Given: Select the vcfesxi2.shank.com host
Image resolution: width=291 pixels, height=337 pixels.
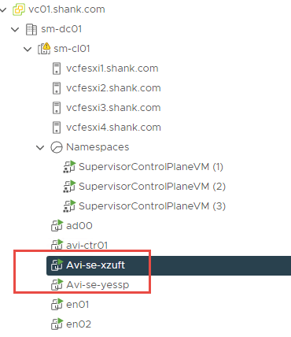Looking at the screenshot, I should [x=113, y=88].
